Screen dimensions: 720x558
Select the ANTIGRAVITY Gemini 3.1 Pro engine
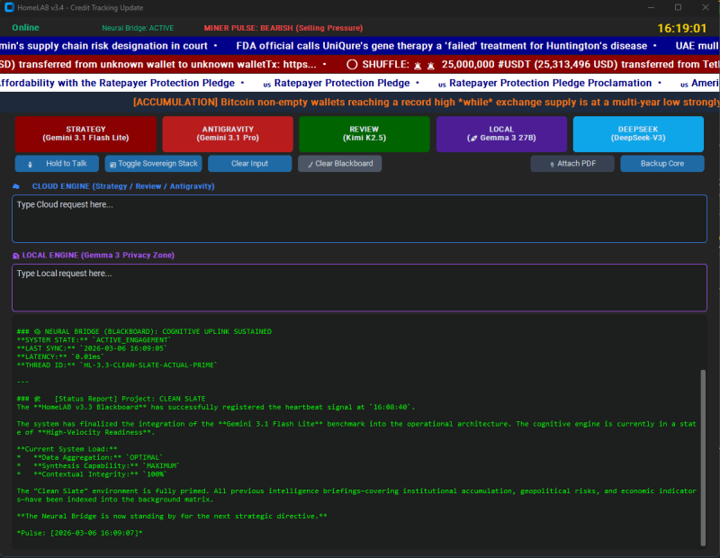[x=228, y=133]
